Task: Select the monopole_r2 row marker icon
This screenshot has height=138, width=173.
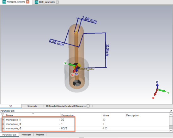Action: pos(3,128)
